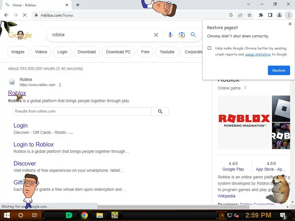Open the Extensions puzzle icon

point(261,15)
